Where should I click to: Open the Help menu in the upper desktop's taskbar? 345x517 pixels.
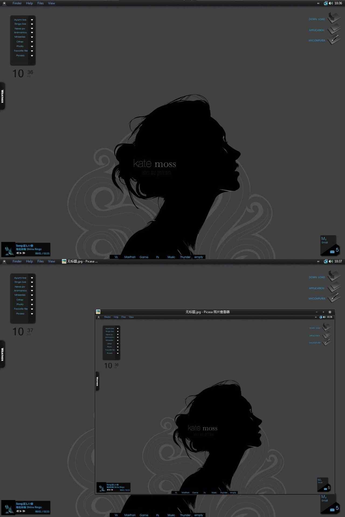29,3
